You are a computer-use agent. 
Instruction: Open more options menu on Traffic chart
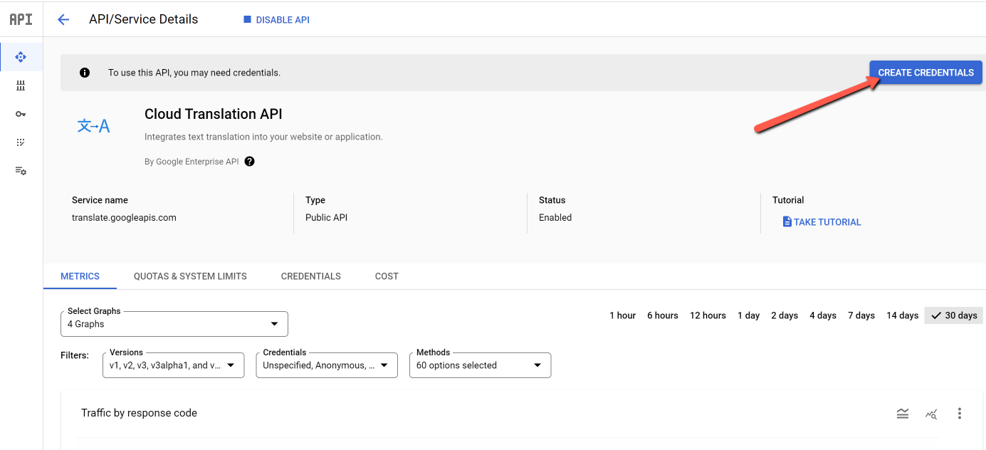pos(960,414)
